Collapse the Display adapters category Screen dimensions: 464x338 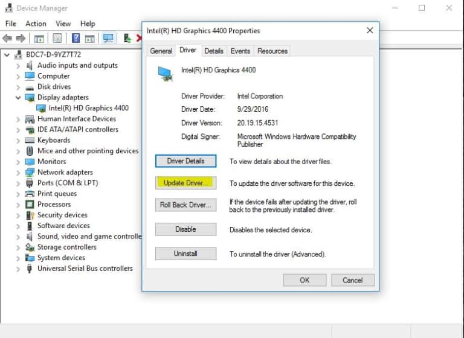(18, 98)
